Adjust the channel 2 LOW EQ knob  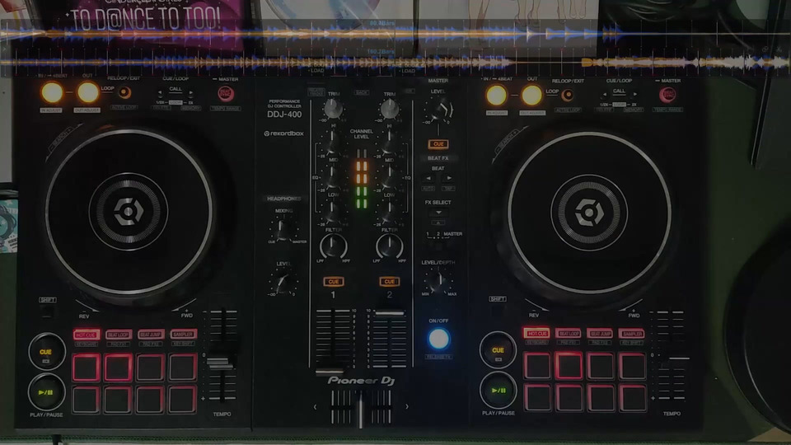388,213
